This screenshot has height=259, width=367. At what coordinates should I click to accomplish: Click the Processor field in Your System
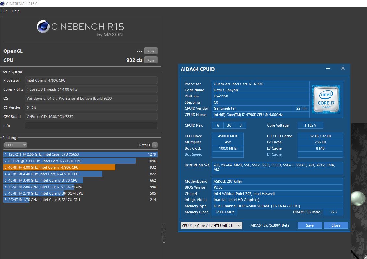(x=91, y=80)
